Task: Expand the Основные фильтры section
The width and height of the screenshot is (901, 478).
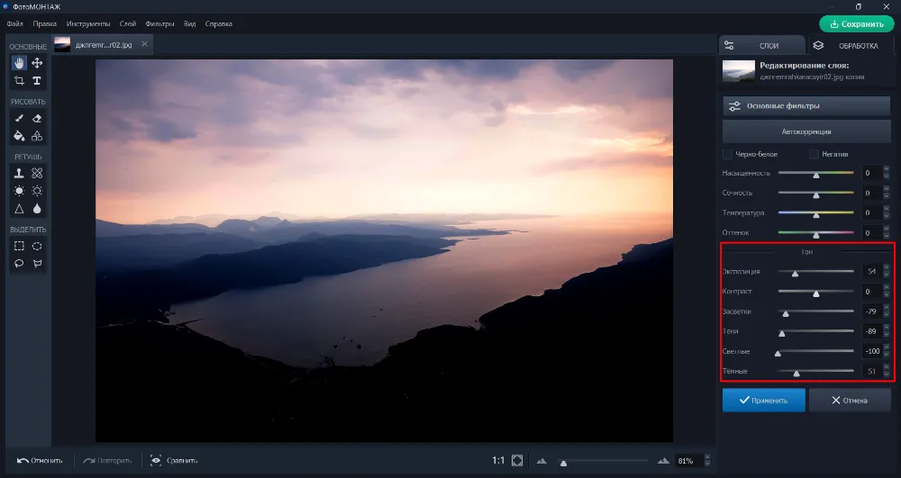Action: click(806, 106)
